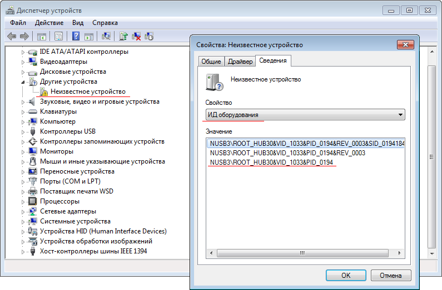Viewport: 442px width, 290px height.
Task: Click Device Manager scroll down arrow
Action: 432,253
